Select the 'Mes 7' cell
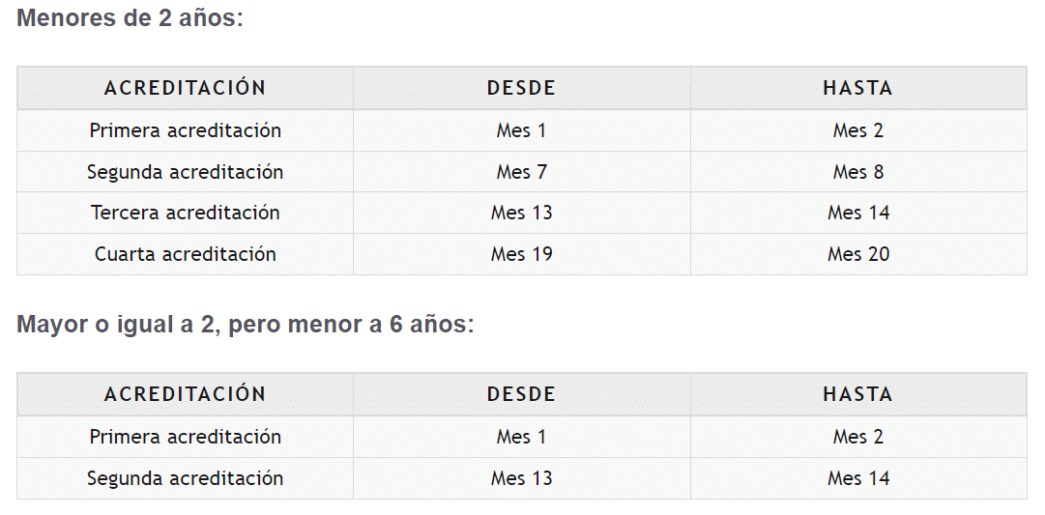1045x515 pixels. (521, 172)
